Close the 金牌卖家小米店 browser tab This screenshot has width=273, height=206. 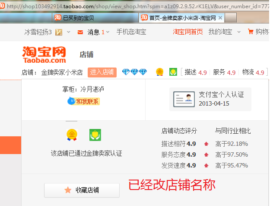pyautogui.click(x=220, y=18)
